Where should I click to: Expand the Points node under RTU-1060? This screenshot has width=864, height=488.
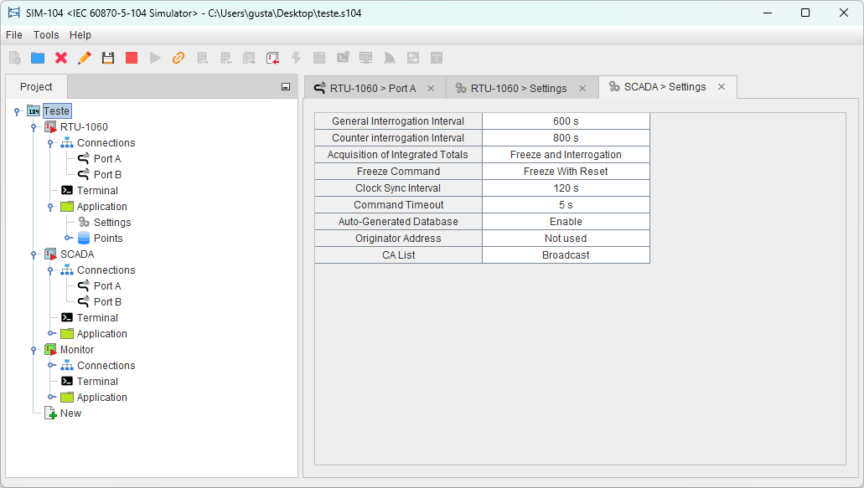[67, 239]
